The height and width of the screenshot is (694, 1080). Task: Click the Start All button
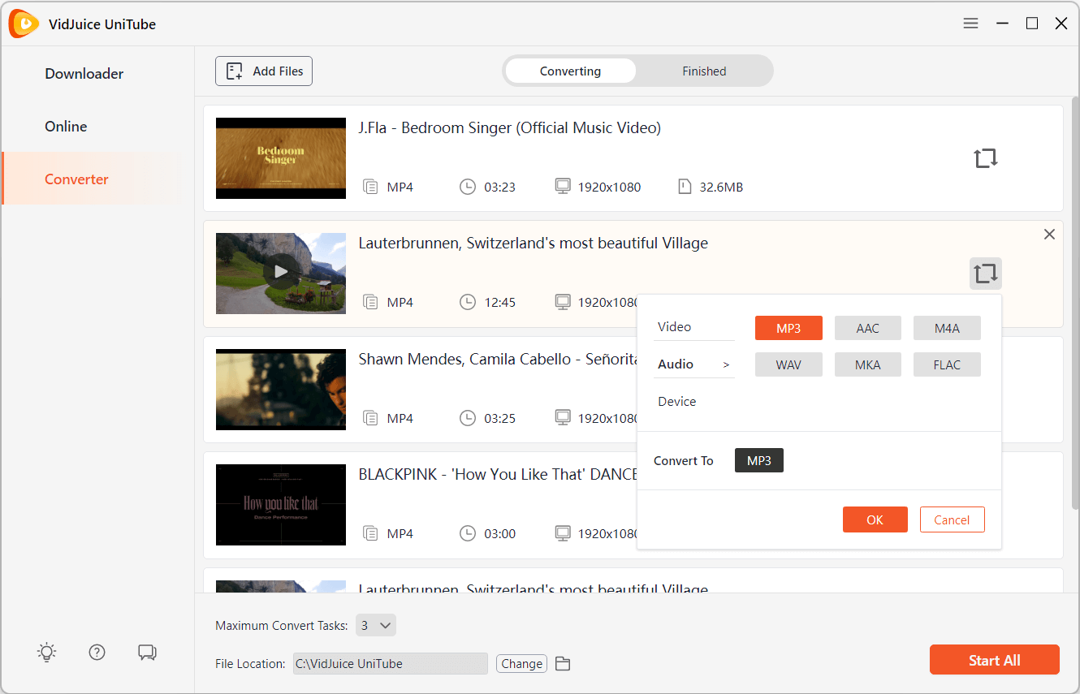[994, 660]
